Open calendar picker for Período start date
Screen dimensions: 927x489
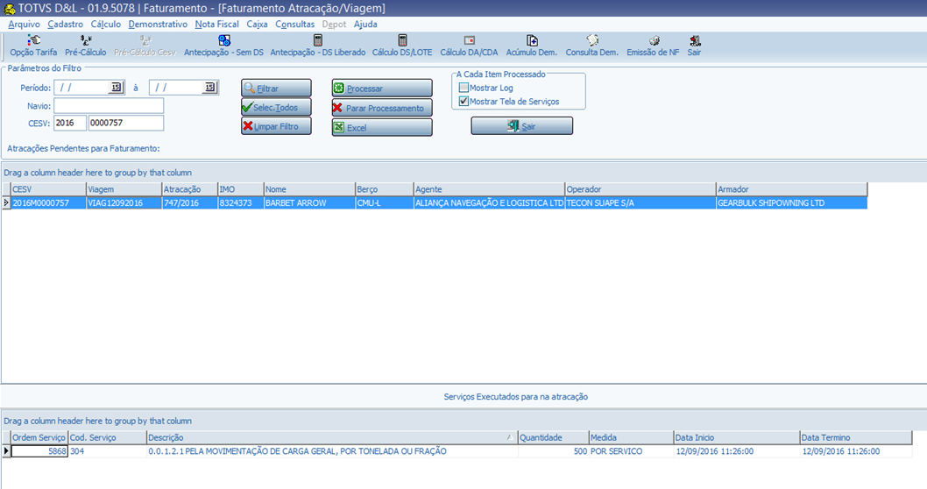116,88
